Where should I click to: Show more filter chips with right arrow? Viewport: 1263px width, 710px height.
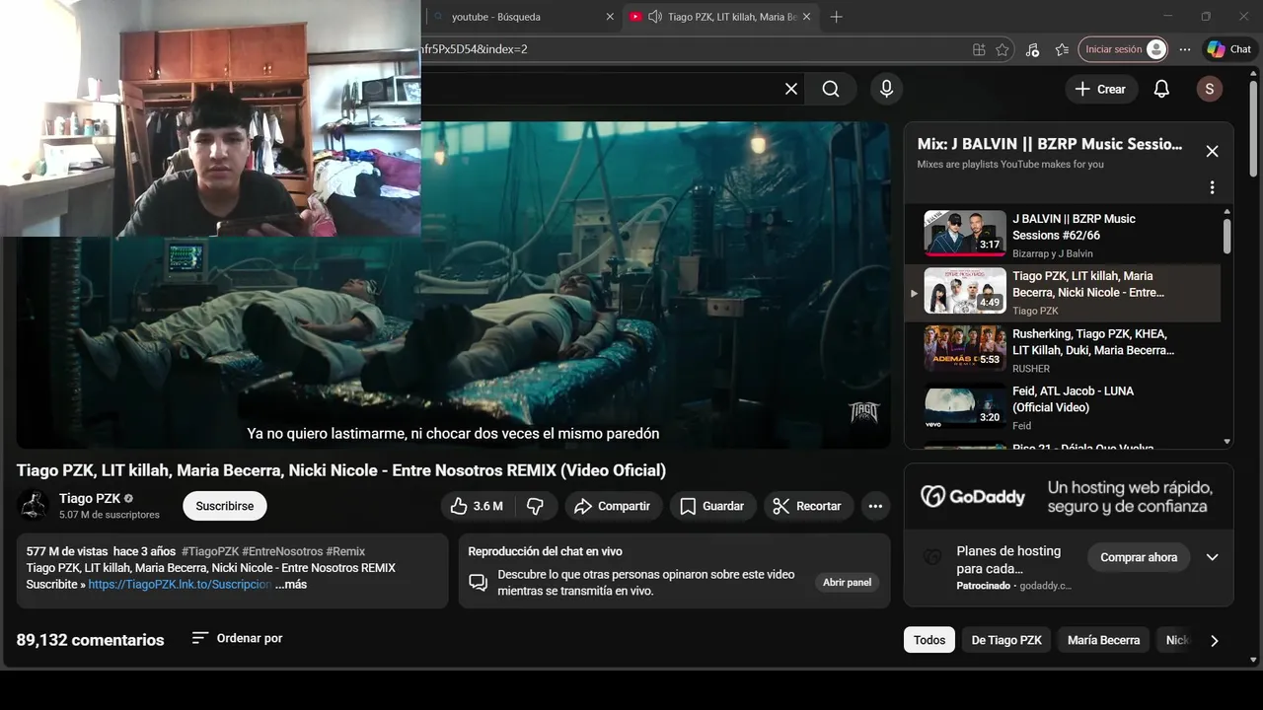pos(1215,640)
